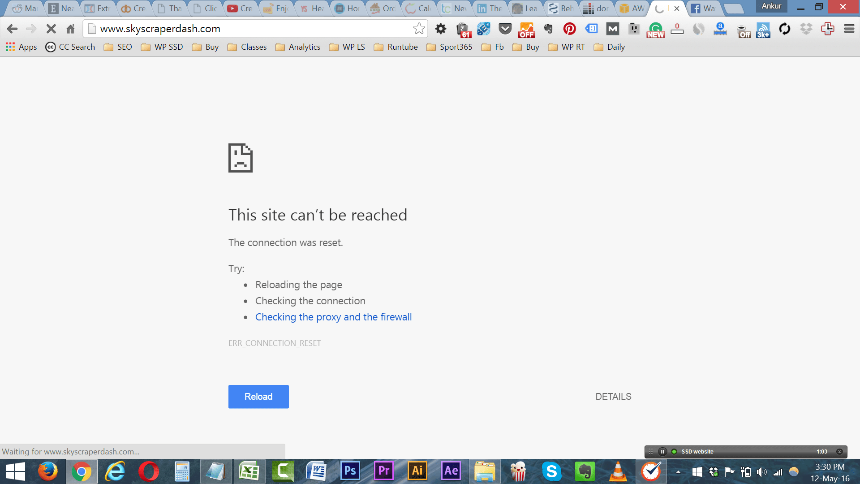860x484 pixels.
Task: Close the SSD website timer widget
Action: pos(840,452)
